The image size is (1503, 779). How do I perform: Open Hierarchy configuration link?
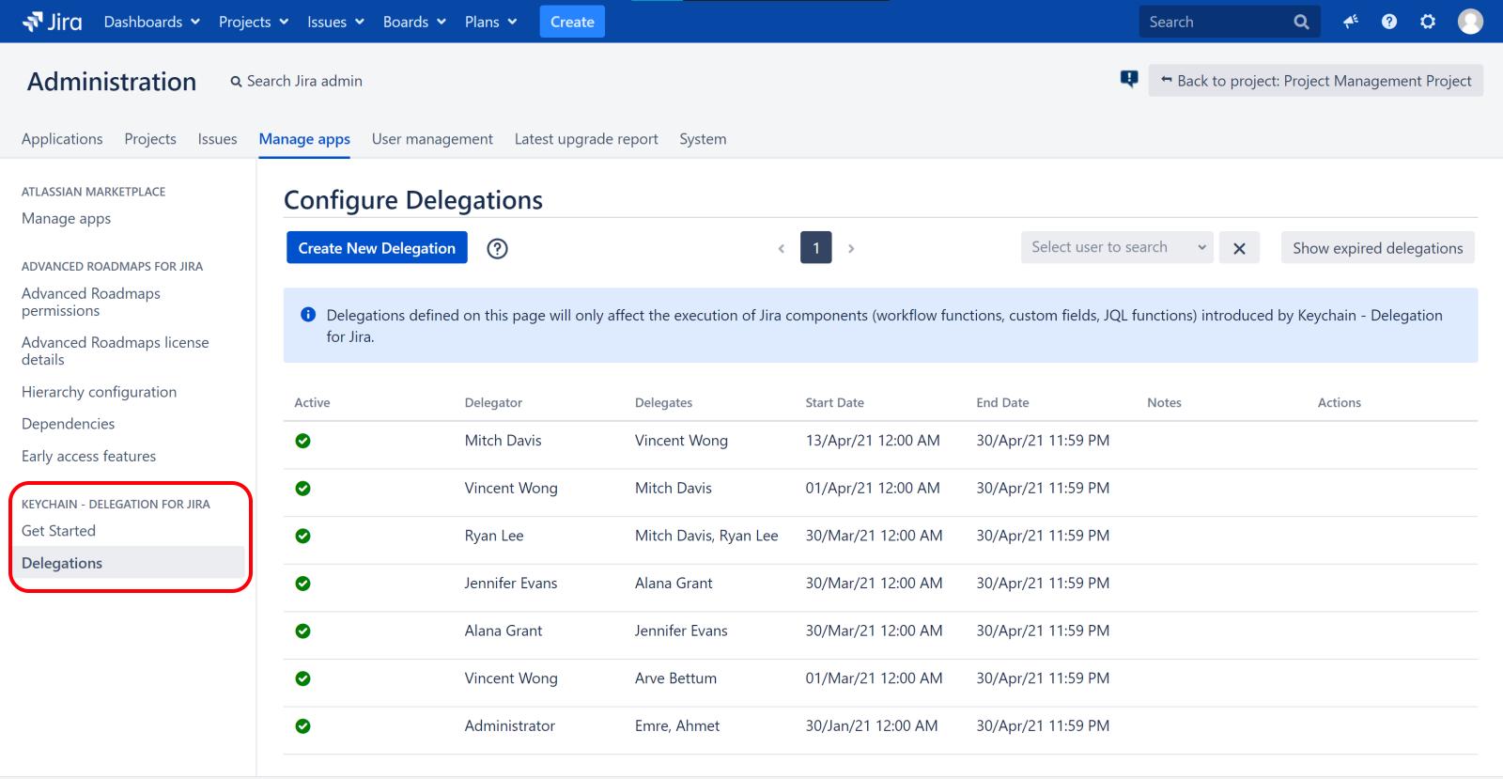99,392
